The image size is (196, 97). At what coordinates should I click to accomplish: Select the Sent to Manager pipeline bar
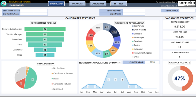tap(45, 34)
